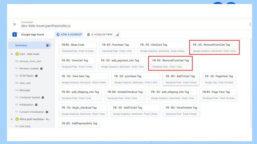
Task: Close the Tag Assistant debug panel
Action: click(15, 24)
